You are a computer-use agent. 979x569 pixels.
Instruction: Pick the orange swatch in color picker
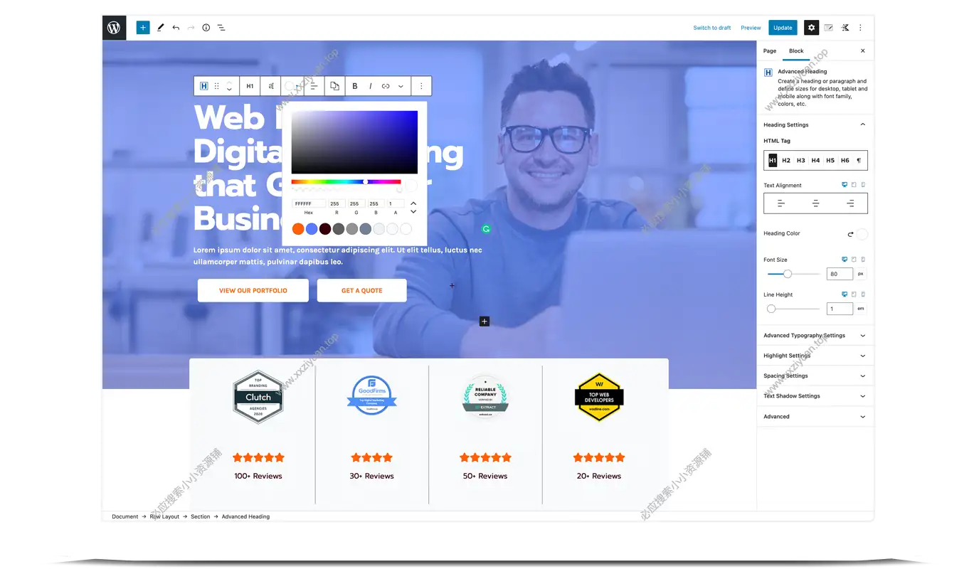coord(298,229)
